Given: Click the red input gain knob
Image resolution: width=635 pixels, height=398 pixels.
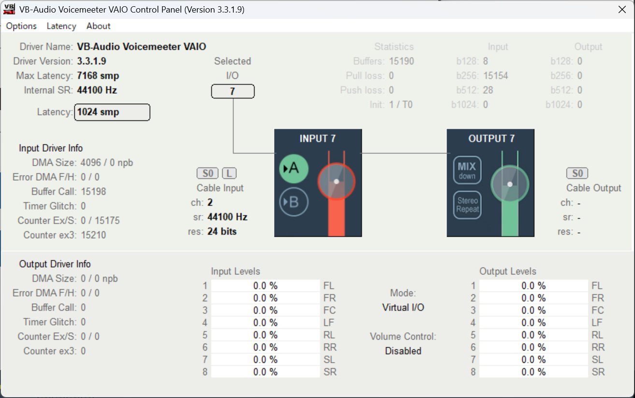Looking at the screenshot, I should coord(336,182).
